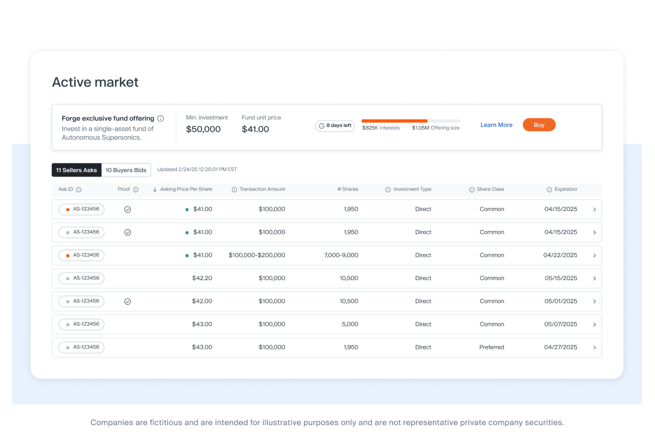Click Share Class info icon
The image size is (655, 436).
[472, 190]
